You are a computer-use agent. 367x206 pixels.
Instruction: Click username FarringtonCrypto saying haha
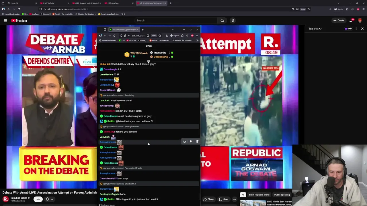(110, 194)
